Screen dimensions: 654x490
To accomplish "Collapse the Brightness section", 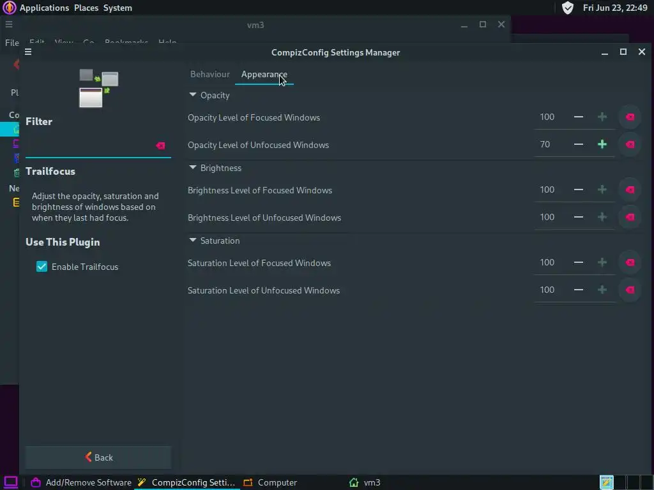I will (193, 168).
